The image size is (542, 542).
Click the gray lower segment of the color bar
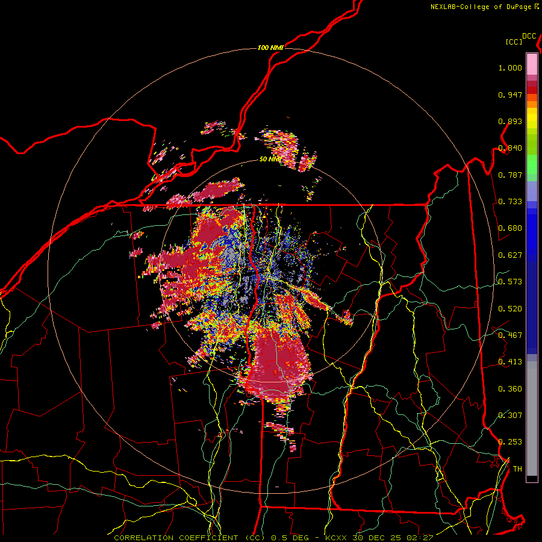tap(532, 419)
